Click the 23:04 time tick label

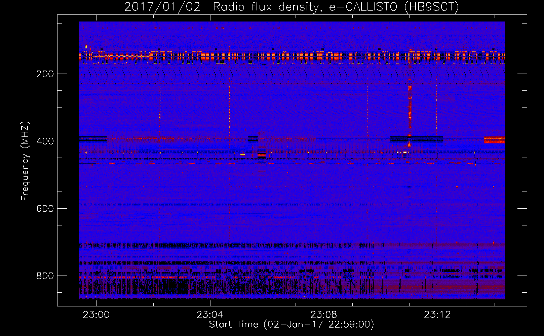click(x=210, y=315)
